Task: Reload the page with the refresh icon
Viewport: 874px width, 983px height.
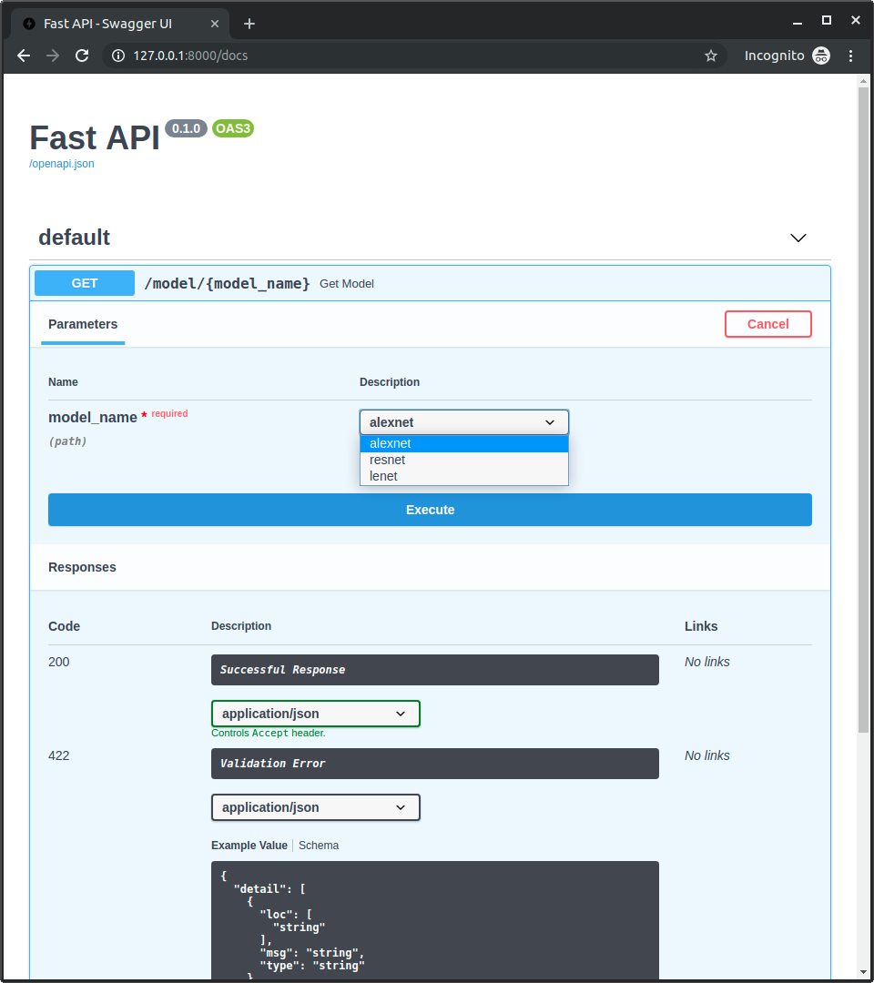Action: coord(82,56)
